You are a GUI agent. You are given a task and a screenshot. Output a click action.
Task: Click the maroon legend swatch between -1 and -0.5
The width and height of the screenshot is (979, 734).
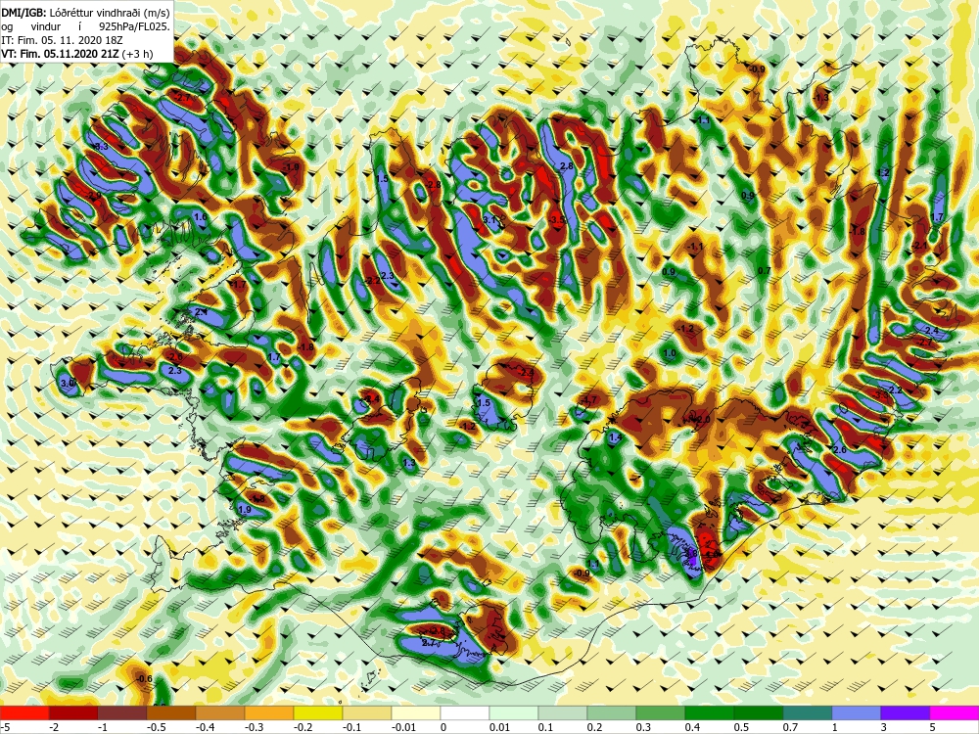tap(122, 712)
